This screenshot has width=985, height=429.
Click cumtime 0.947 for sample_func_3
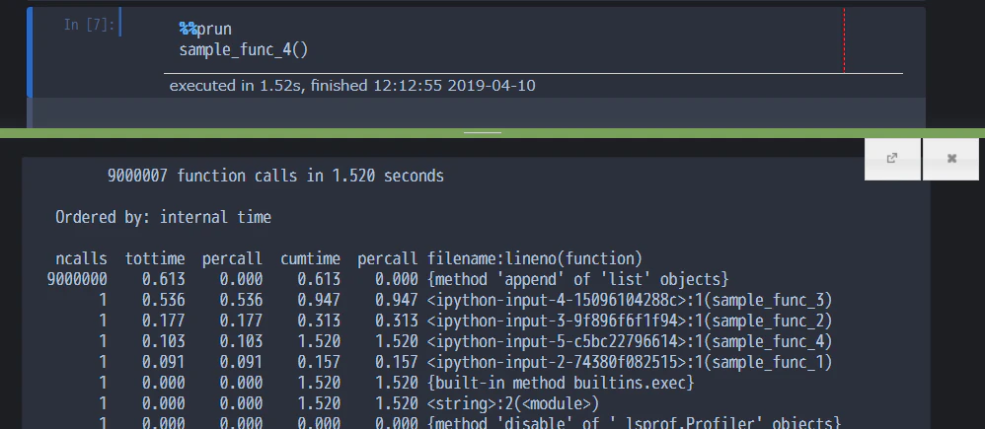(319, 300)
